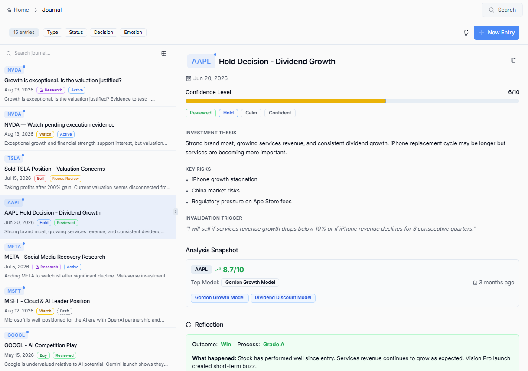Click the search journal magnifier icon
Viewport: 528px width, 371px height.
9,53
